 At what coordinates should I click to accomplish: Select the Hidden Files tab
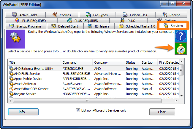pyautogui.click(x=135, y=15)
